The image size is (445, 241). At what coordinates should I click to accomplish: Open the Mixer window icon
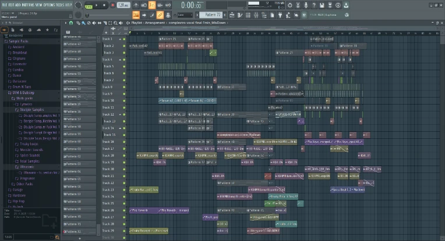pyautogui.click(x=256, y=15)
